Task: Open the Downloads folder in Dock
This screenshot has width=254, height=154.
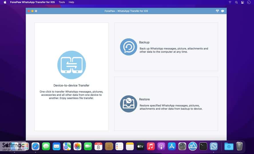Action: 229,146
